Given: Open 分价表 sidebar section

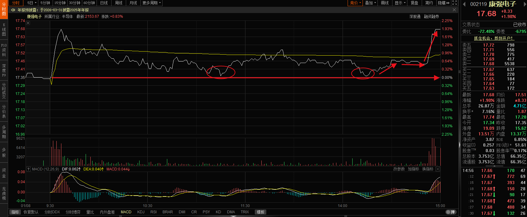Looking at the screenshot, I should click(4, 112).
